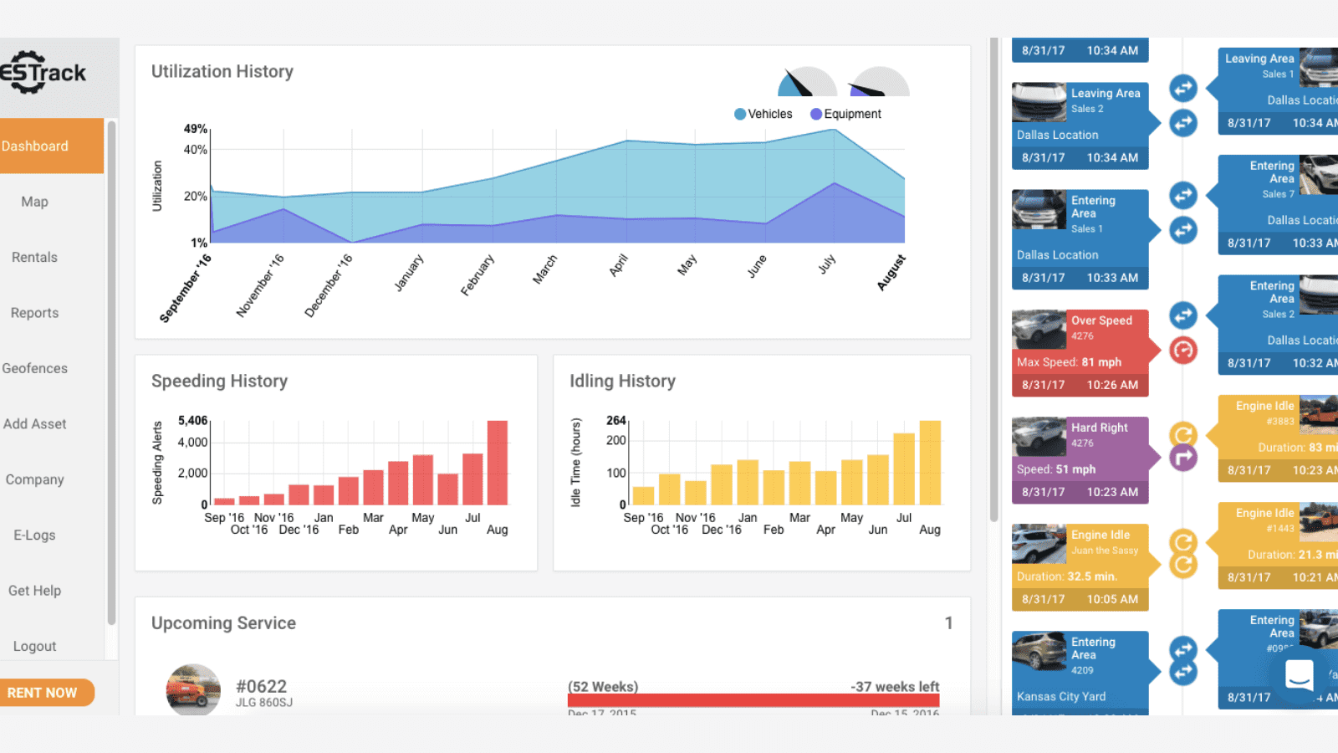1338x753 pixels.
Task: Open the Dashboard menu item
Action: point(52,146)
